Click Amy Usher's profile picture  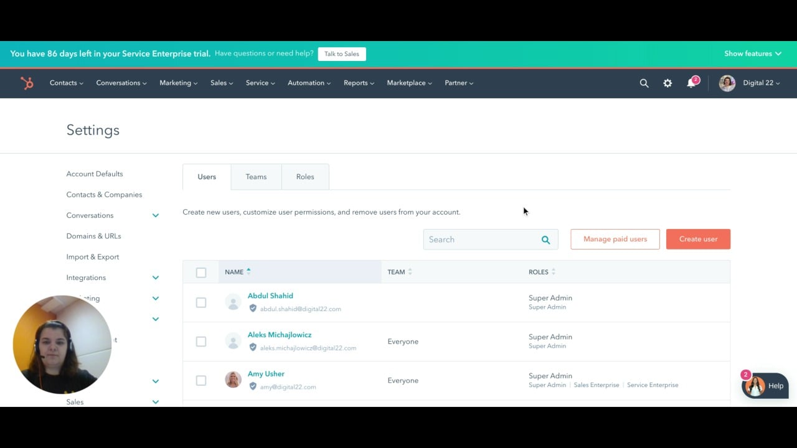233,380
